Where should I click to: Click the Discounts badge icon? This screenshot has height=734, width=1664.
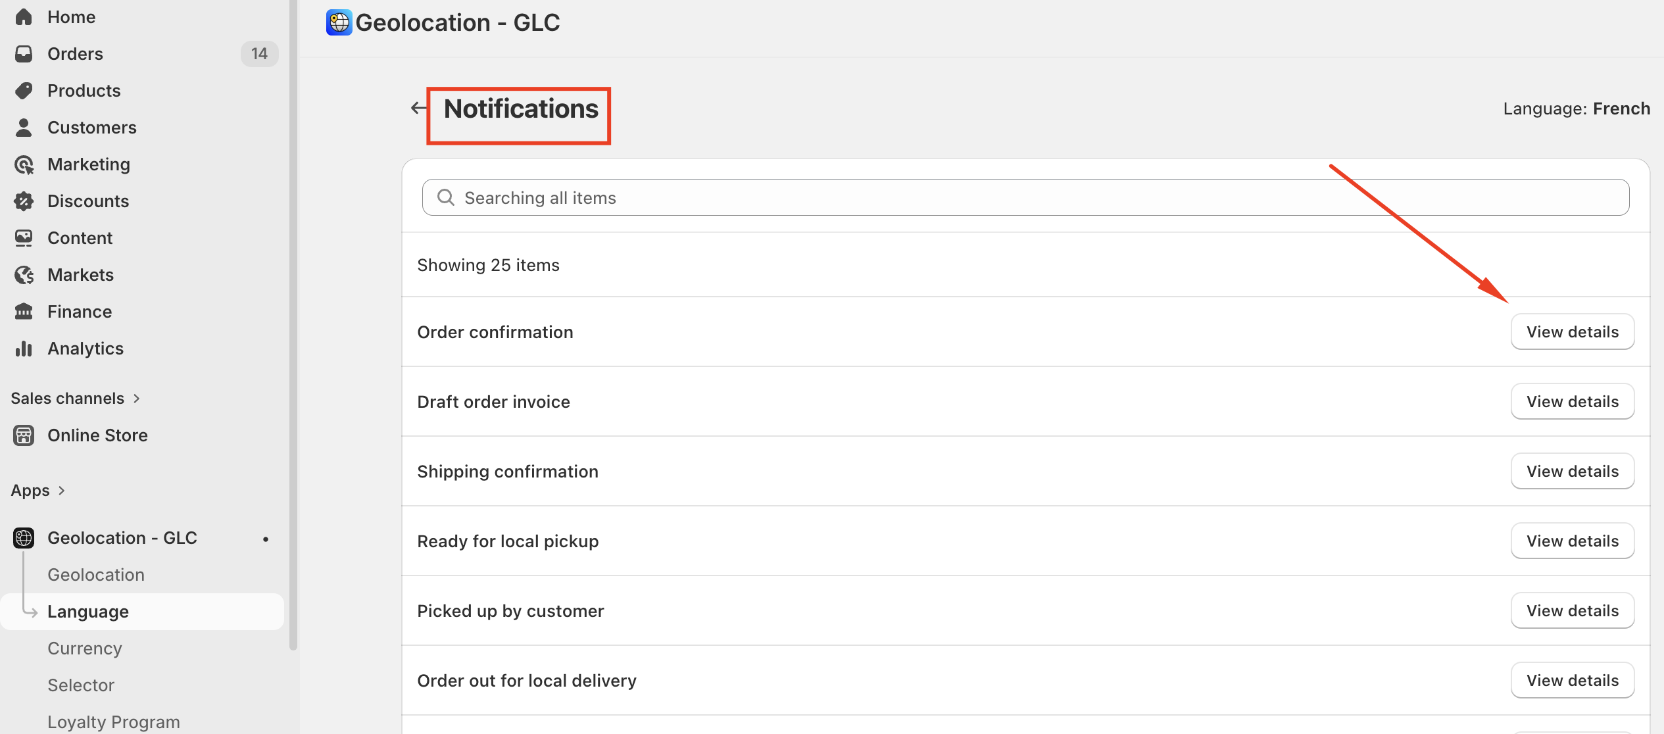[x=24, y=201]
